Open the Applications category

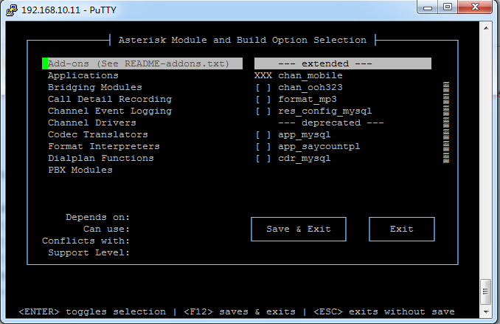(x=83, y=75)
